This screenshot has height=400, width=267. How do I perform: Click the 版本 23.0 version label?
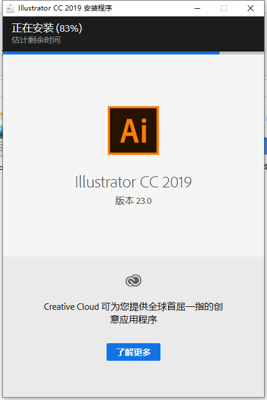[x=133, y=201]
